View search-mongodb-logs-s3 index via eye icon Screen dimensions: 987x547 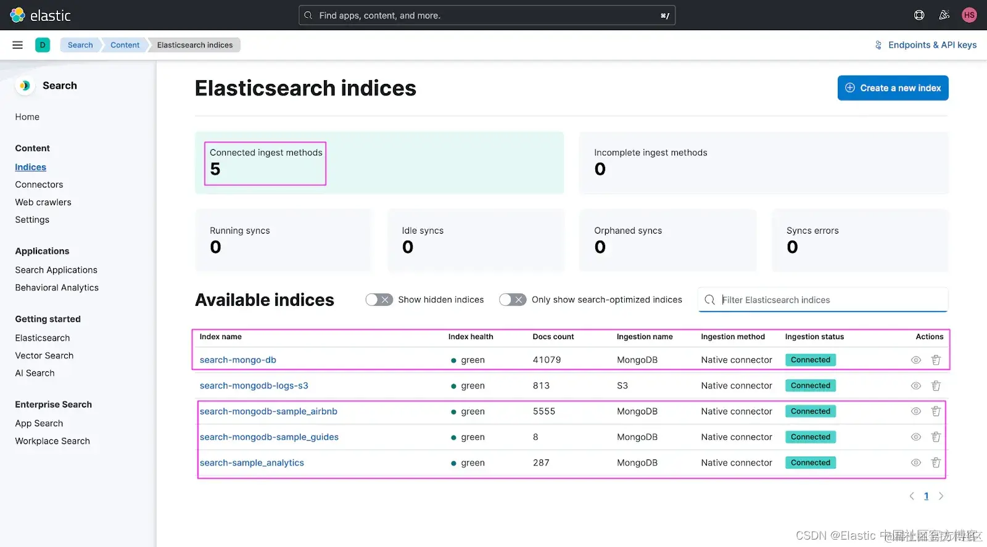(x=916, y=386)
